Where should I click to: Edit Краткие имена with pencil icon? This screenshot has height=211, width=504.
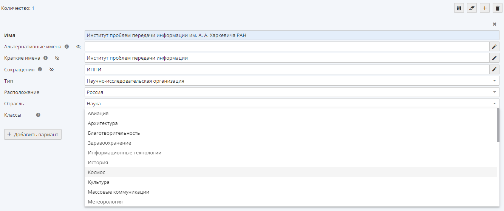495,58
